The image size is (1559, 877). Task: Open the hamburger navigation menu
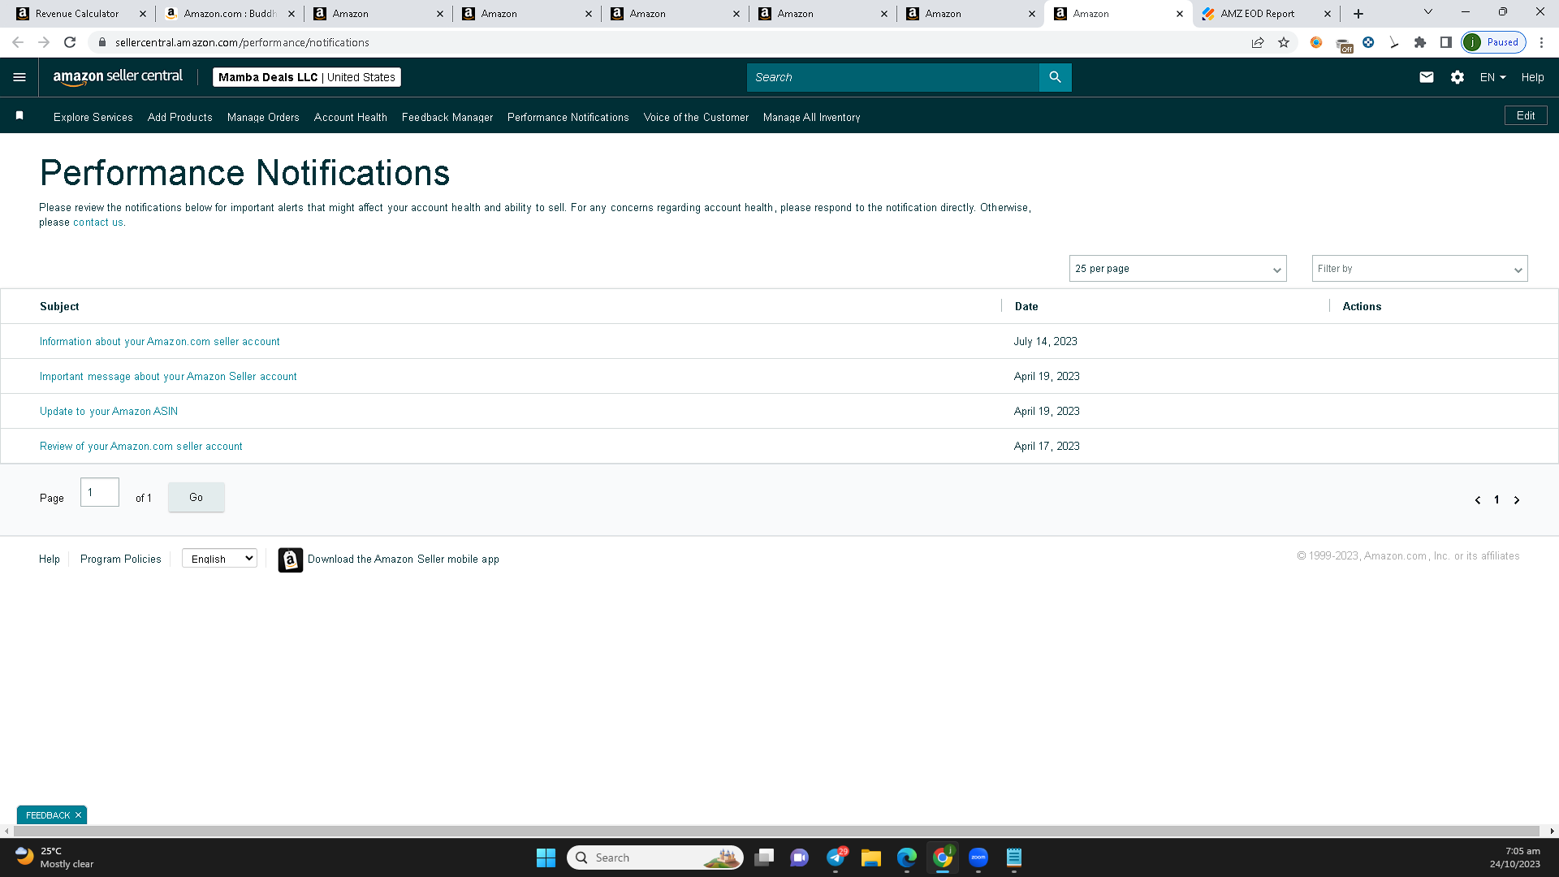tap(19, 77)
